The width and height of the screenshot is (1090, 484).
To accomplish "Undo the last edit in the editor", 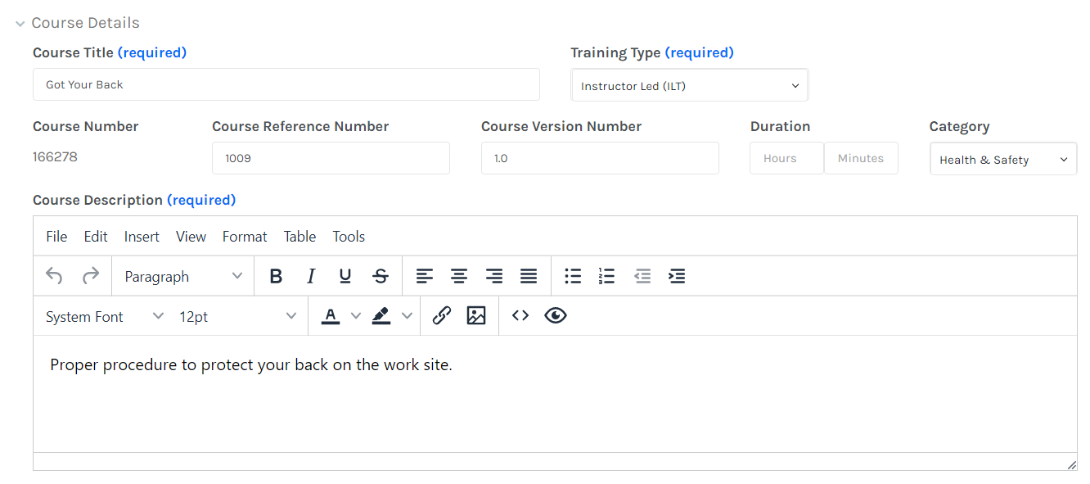I will [x=54, y=276].
